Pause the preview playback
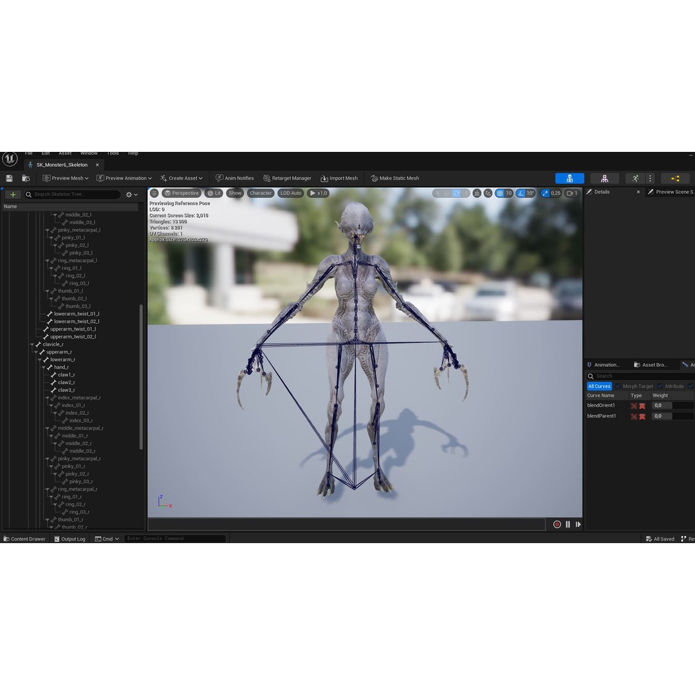Viewport: 695px width, 695px height. [x=568, y=524]
